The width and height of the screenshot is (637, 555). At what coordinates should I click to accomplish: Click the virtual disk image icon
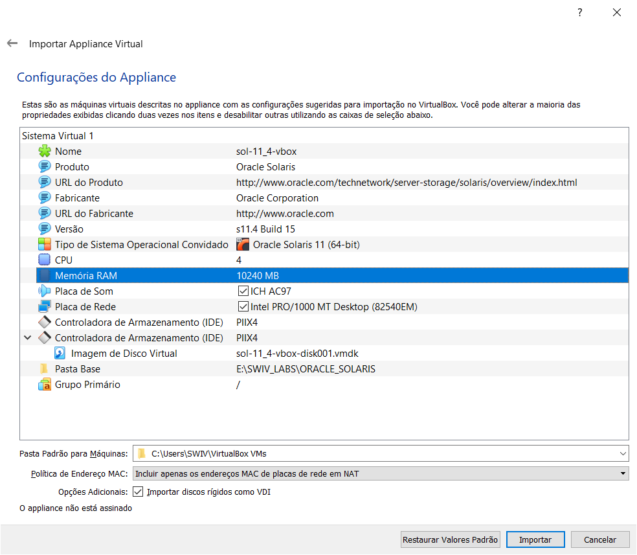pos(60,353)
